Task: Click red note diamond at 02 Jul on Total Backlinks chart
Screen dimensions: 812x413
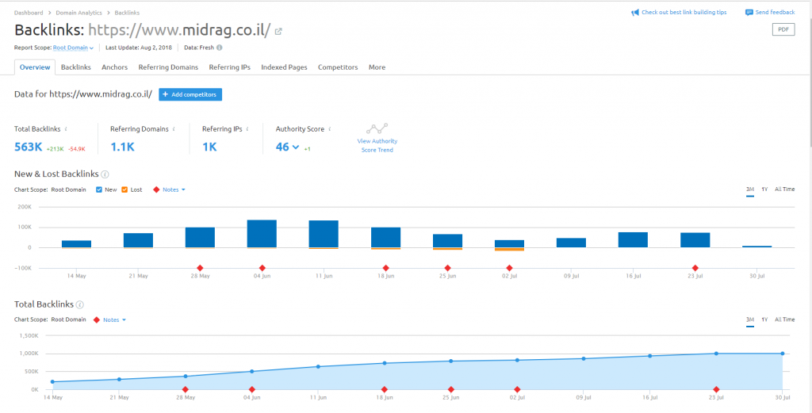Action: (x=517, y=389)
